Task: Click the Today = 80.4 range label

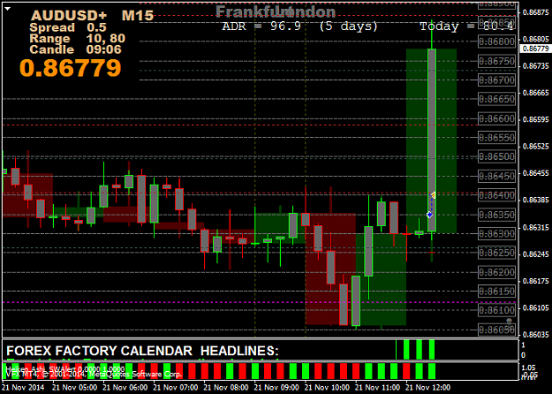Action: [x=467, y=26]
